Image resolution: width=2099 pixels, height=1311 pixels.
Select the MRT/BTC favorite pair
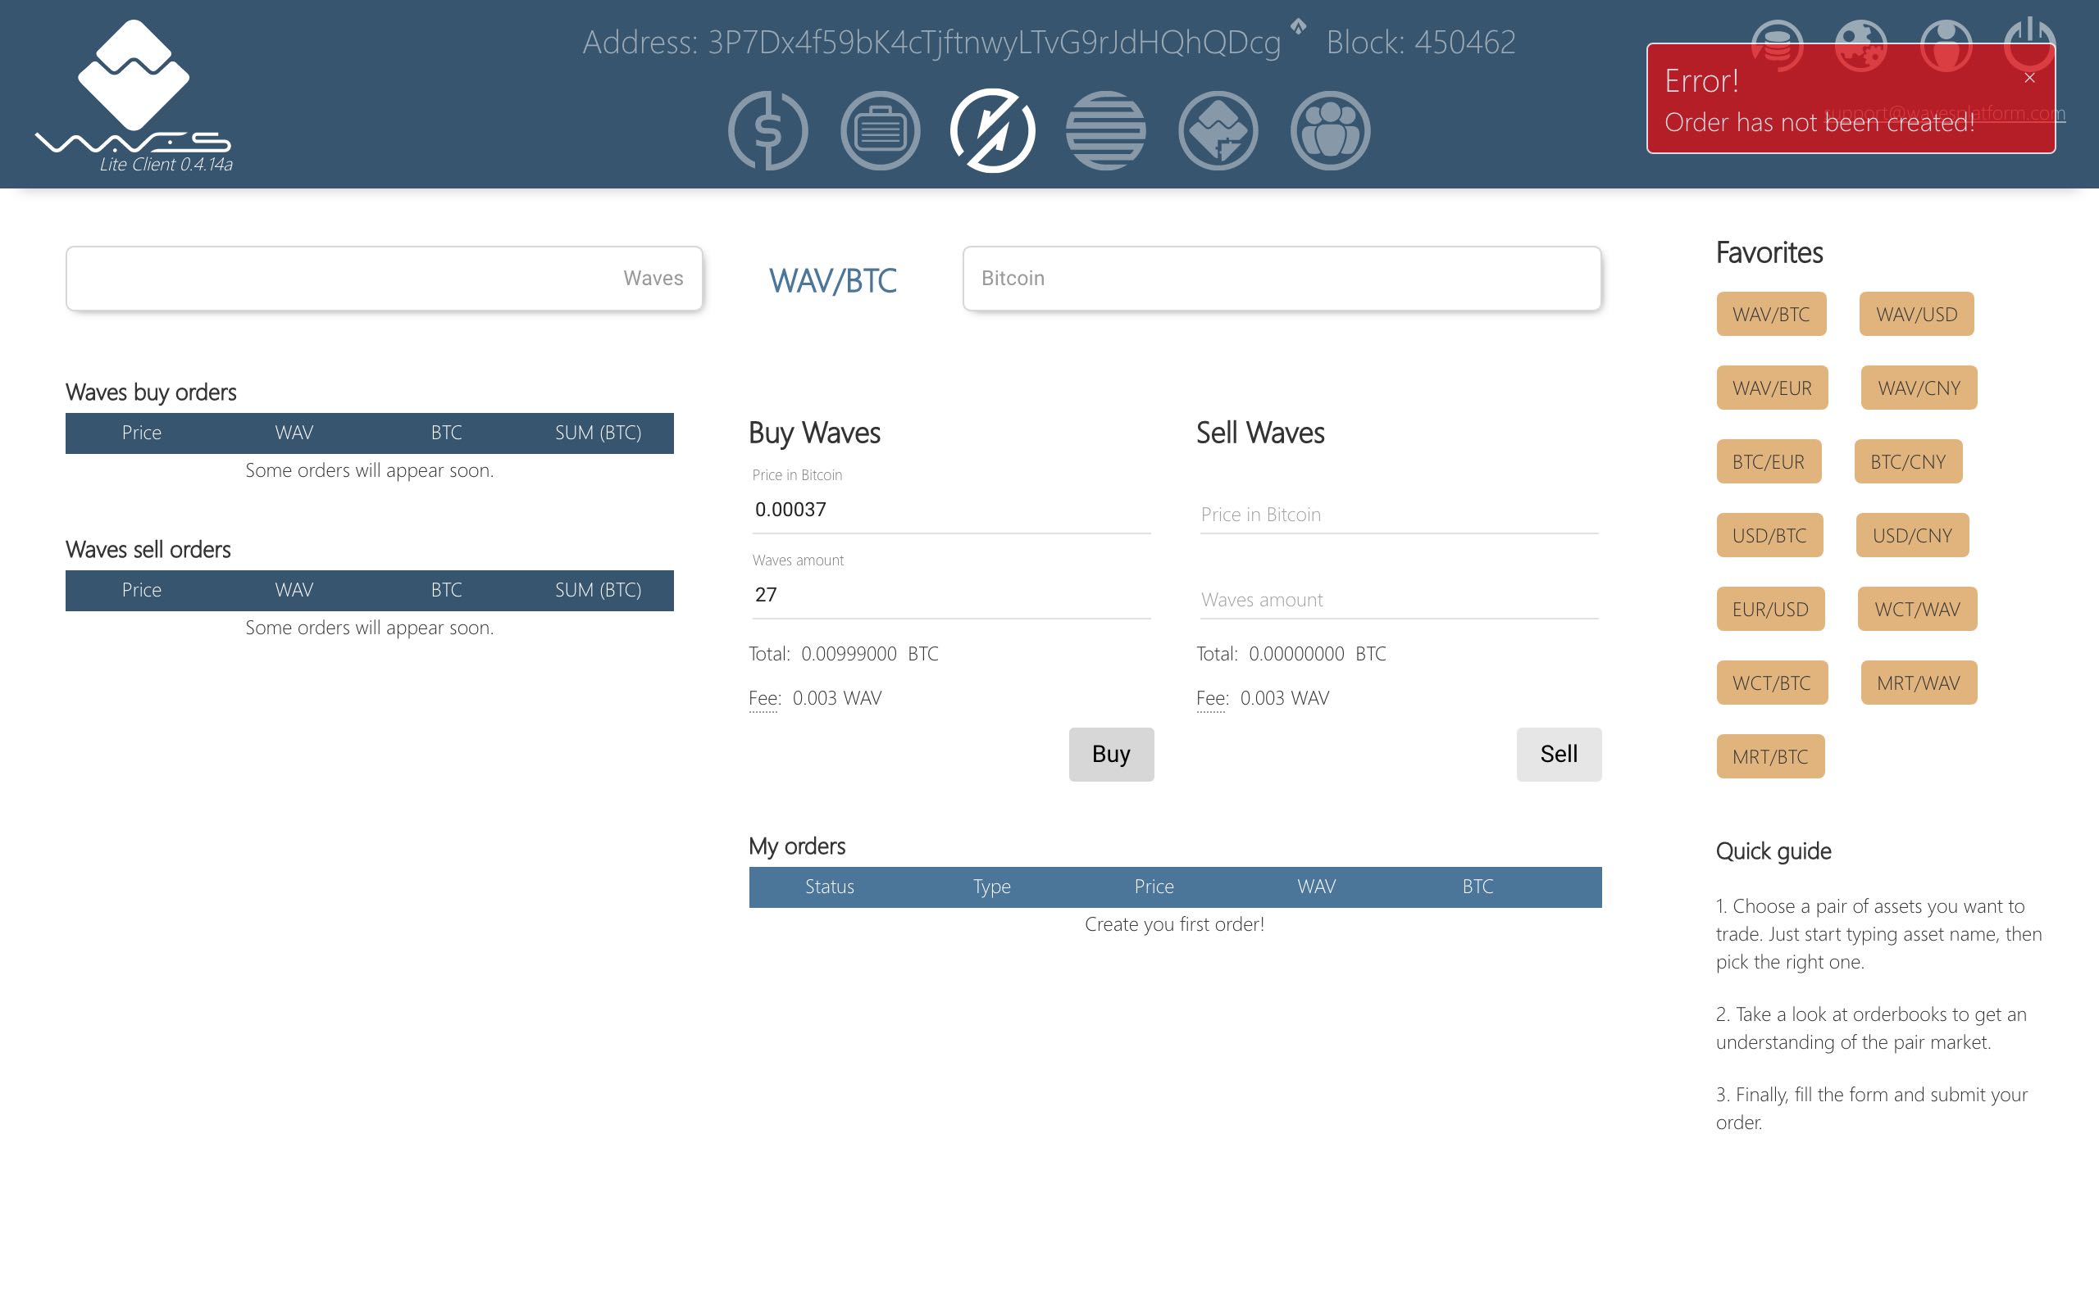coord(1770,756)
